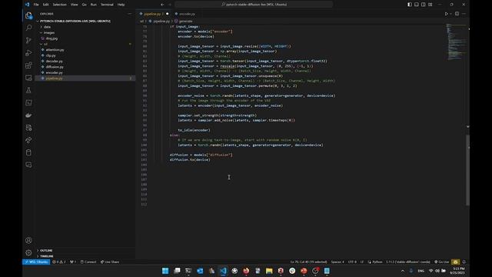This screenshot has width=492, height=277.
Task: Open the Extensions view
Action: [x=28, y=65]
